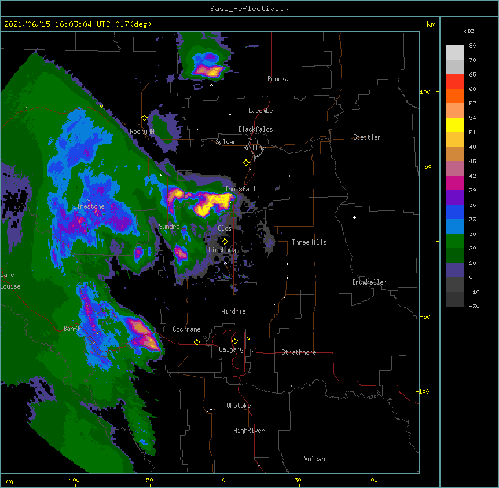
Task: Pick the yellow 54-51 dBZ legend swatch
Action: (x=455, y=125)
